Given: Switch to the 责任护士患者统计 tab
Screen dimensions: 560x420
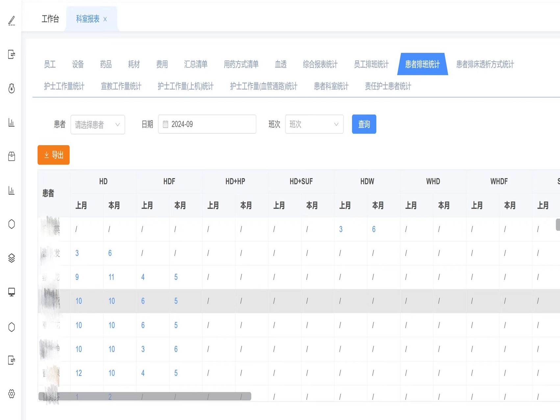Looking at the screenshot, I should (x=388, y=86).
